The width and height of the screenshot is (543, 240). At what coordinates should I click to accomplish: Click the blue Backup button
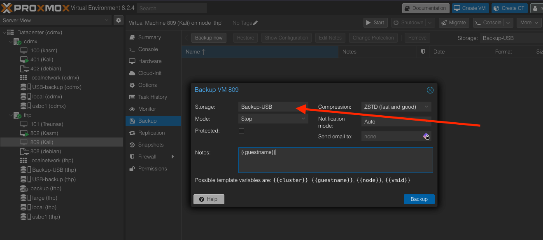[x=419, y=199]
